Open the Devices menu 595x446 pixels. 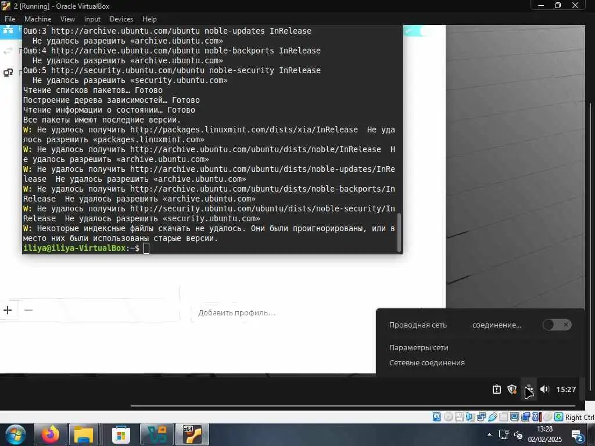pyautogui.click(x=121, y=19)
